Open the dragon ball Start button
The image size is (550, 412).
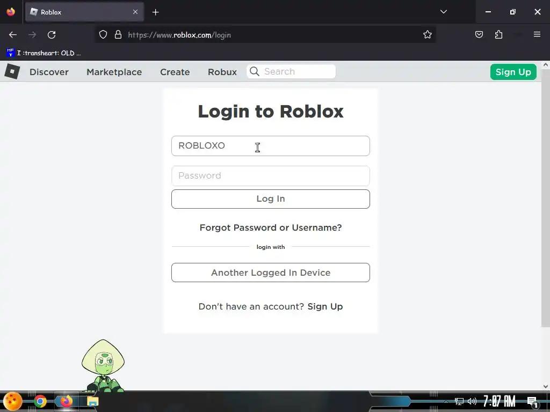(x=13, y=401)
